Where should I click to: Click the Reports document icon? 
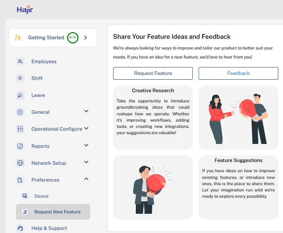(20, 146)
